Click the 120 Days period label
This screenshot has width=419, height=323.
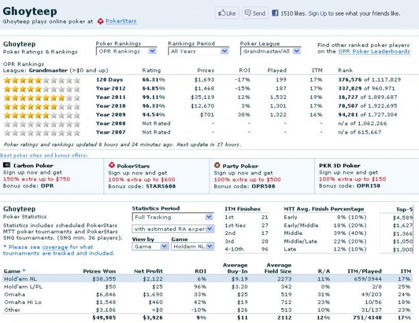coord(110,80)
